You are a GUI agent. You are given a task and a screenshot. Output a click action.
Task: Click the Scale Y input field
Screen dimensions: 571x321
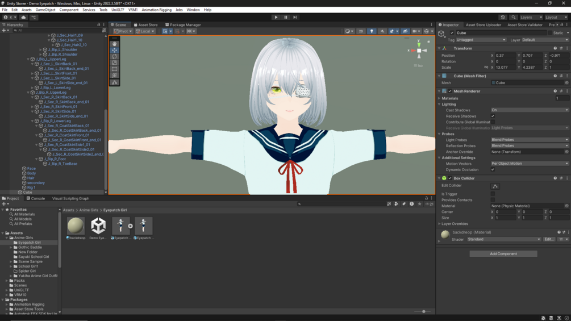tap(532, 68)
